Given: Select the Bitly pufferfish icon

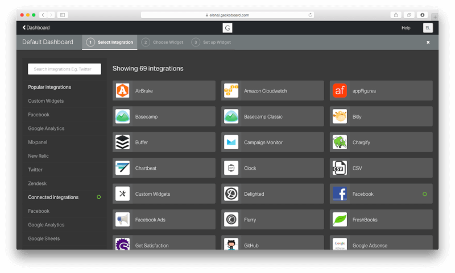Looking at the screenshot, I should pyautogui.click(x=340, y=116).
